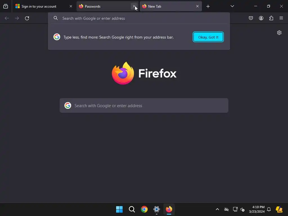Click the Google logo in the tip
The width and height of the screenshot is (288, 216).
(57, 37)
